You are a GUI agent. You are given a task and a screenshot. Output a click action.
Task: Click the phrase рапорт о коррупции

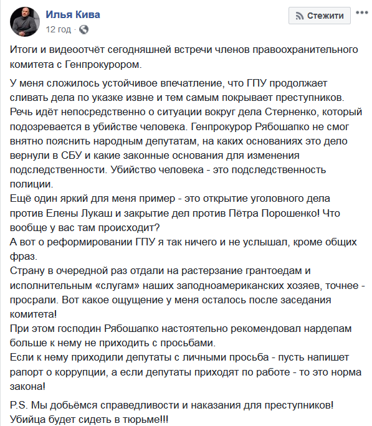click(59, 372)
